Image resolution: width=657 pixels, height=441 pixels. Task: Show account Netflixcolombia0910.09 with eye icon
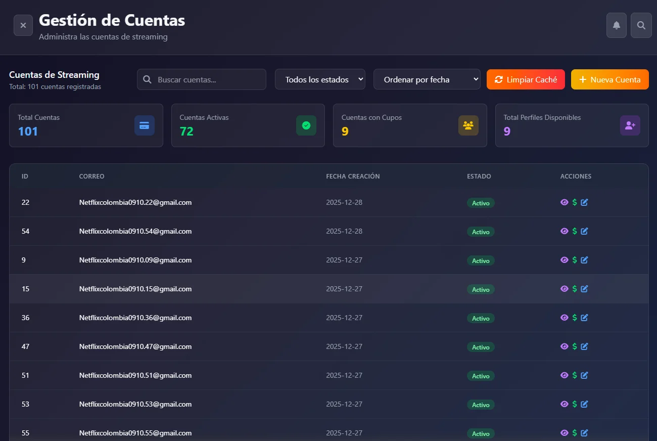(565, 260)
